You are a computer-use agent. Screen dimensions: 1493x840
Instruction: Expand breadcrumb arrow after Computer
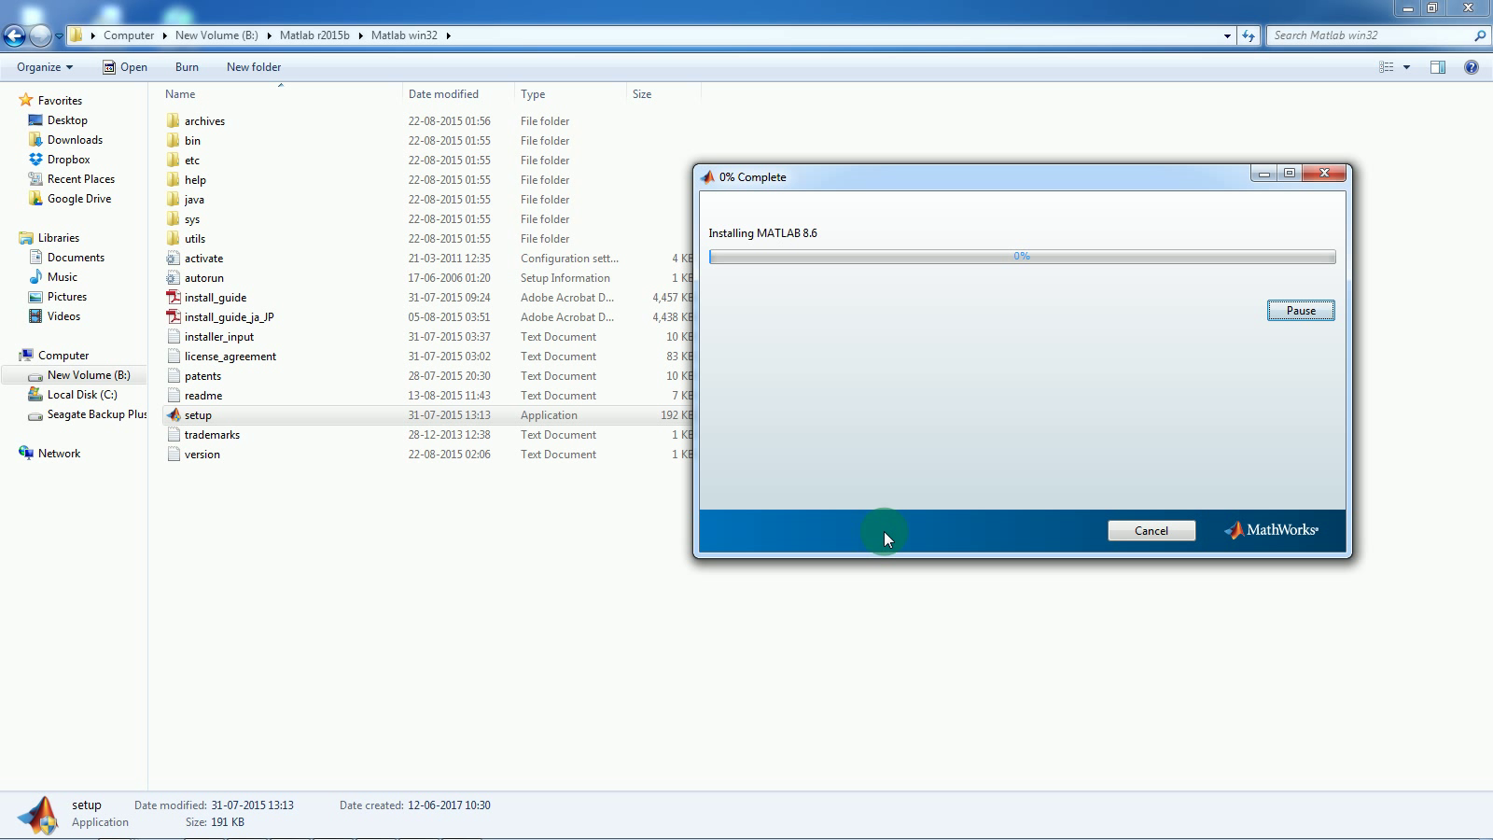(164, 35)
